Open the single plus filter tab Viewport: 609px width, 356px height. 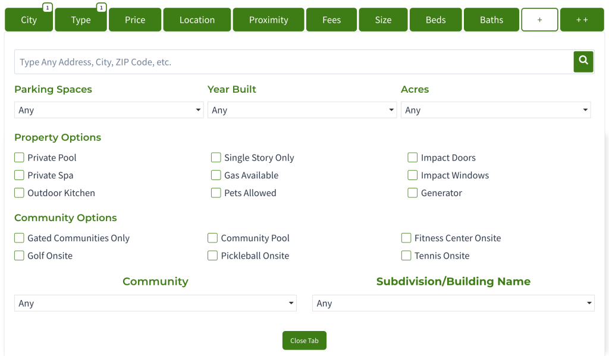tap(539, 20)
